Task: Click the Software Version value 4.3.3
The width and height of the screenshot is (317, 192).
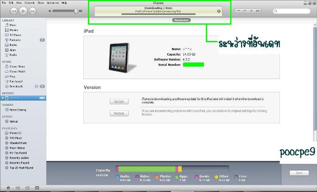Action: tap(186, 60)
